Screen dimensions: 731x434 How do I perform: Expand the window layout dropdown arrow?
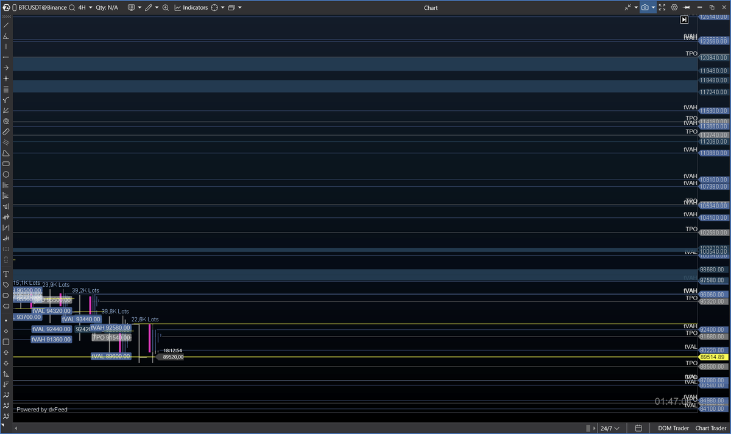point(240,8)
